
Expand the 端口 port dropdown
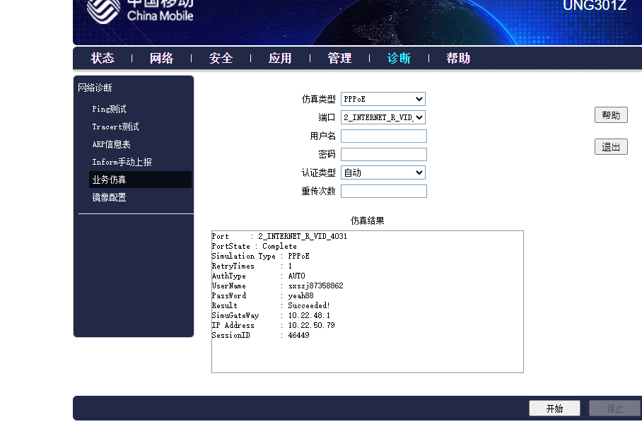pos(383,118)
